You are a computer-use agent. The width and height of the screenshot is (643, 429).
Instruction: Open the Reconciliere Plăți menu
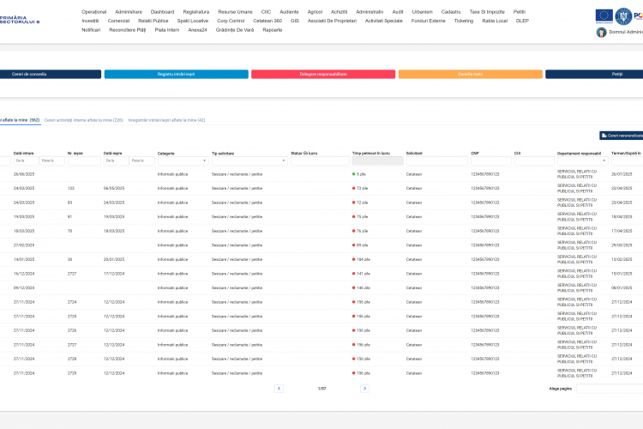click(x=128, y=30)
